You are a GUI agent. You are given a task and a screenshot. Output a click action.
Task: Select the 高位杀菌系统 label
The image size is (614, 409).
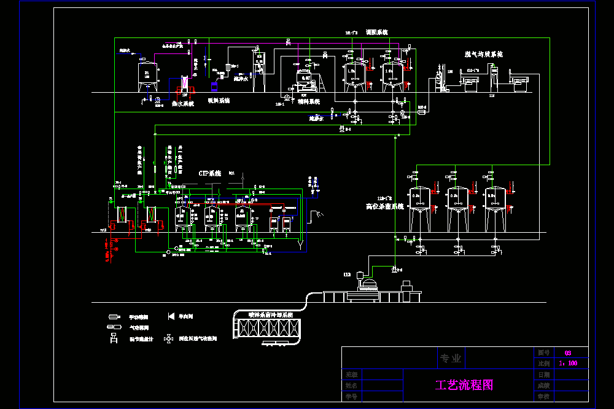[384, 206]
